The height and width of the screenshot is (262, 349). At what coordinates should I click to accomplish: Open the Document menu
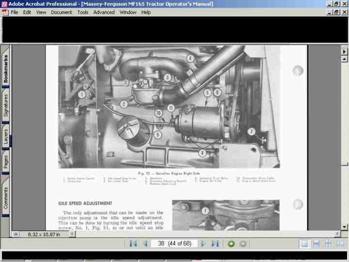61,12
